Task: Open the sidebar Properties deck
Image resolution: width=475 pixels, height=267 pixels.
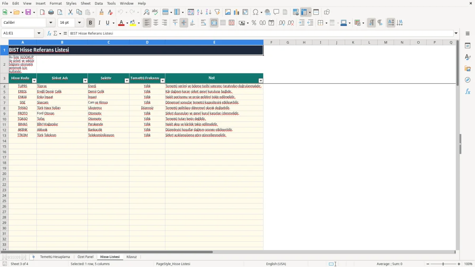Action: pos(467,46)
